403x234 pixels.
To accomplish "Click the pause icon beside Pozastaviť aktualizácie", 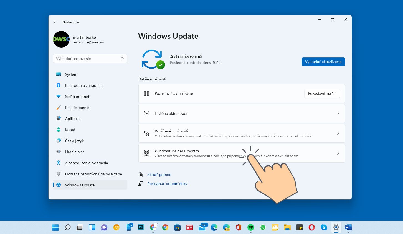I will click(146, 93).
